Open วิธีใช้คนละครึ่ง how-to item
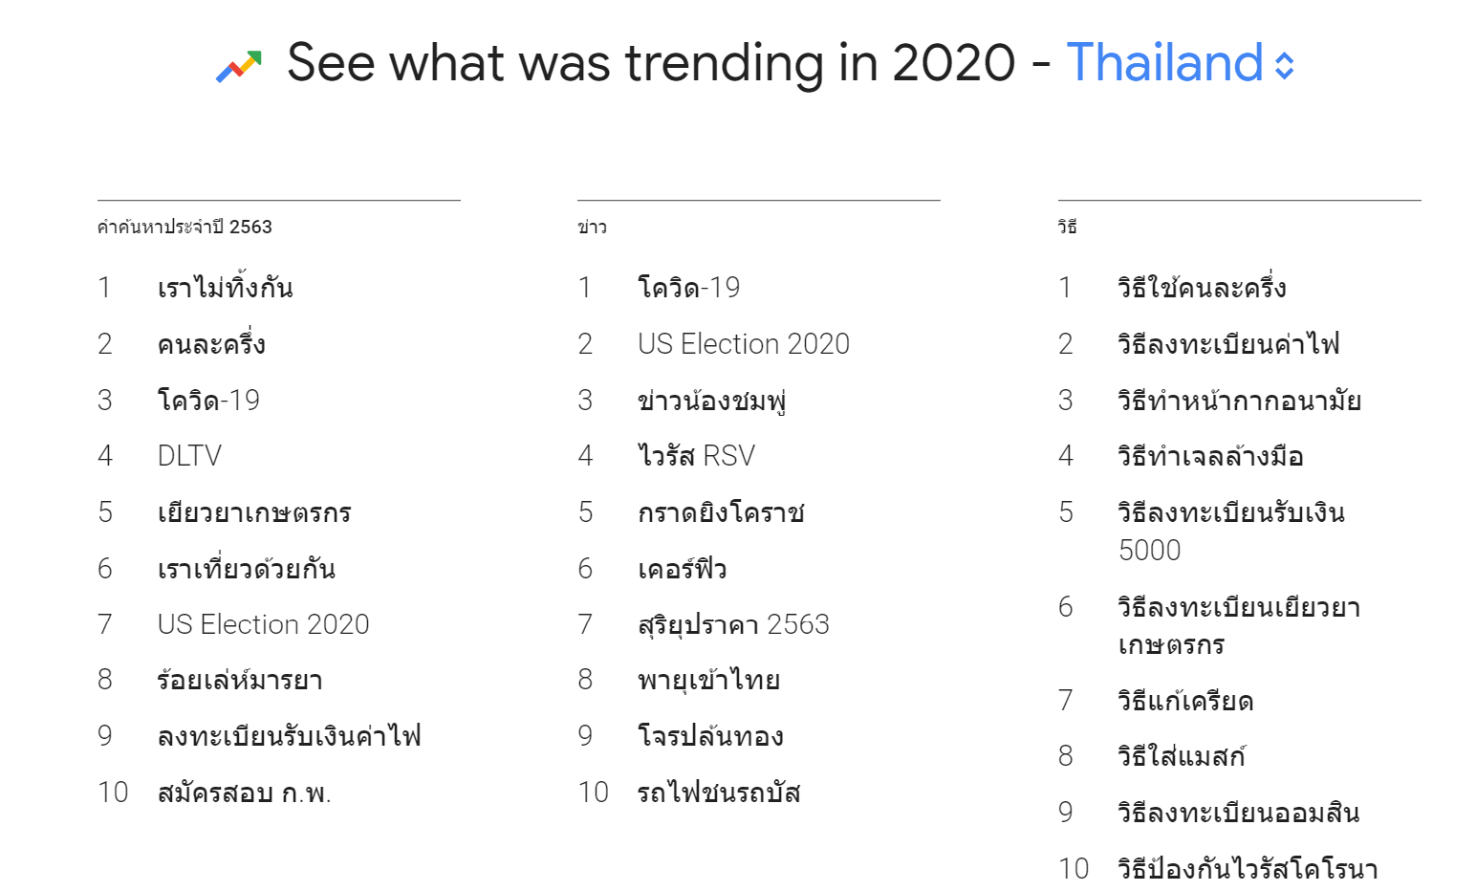This screenshot has height=891, width=1476. click(1202, 288)
